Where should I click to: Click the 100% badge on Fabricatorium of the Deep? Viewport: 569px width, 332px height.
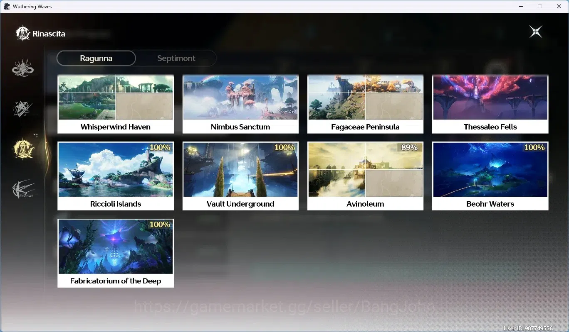coord(160,225)
